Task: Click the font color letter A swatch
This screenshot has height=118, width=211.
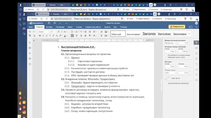Action: click(65, 36)
